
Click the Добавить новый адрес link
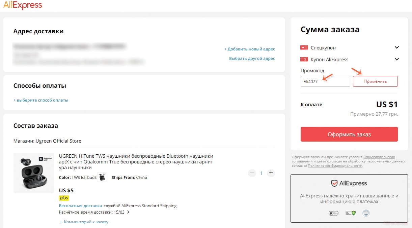click(x=249, y=49)
